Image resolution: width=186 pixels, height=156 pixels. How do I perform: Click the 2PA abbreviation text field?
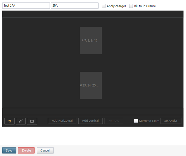tap(75, 6)
